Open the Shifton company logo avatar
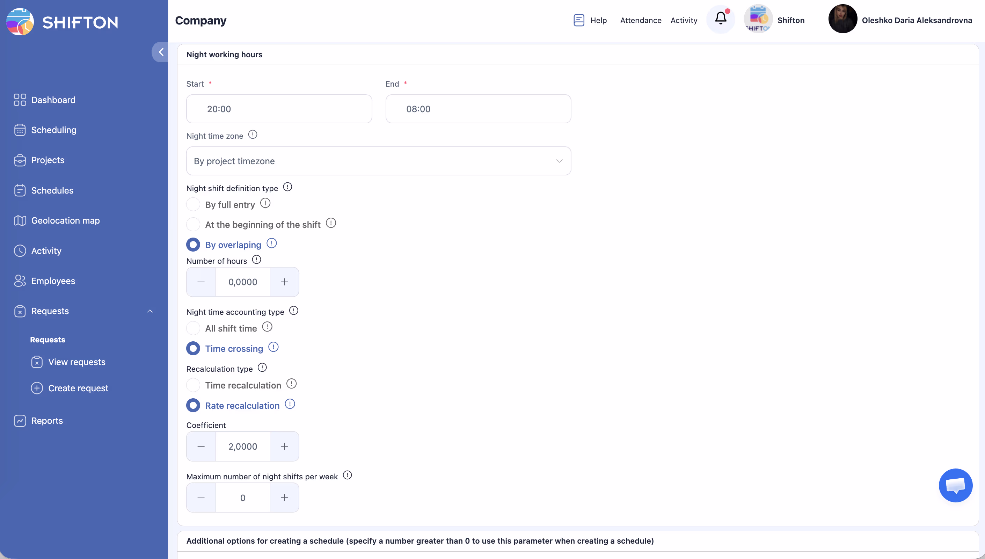The height and width of the screenshot is (559, 985). [x=758, y=19]
